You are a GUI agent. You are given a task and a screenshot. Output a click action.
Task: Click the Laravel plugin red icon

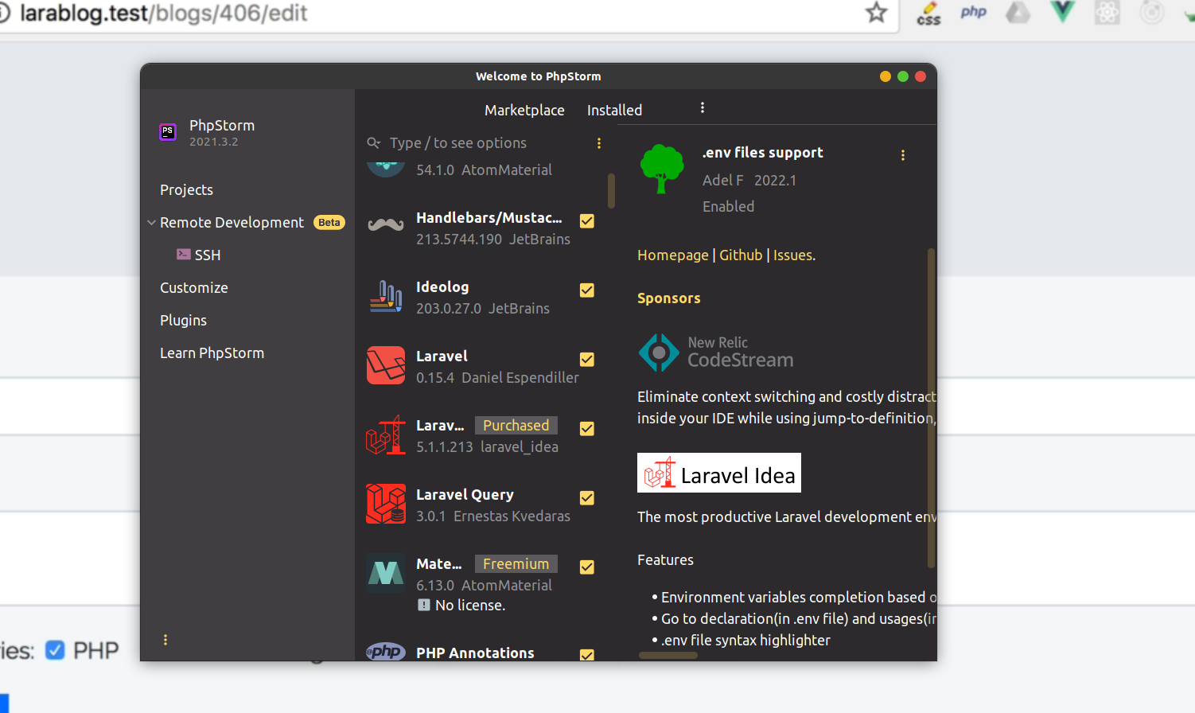pos(386,365)
